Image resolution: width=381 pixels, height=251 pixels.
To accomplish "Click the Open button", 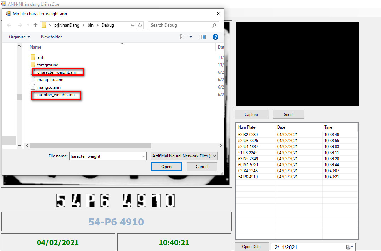I will (167, 167).
